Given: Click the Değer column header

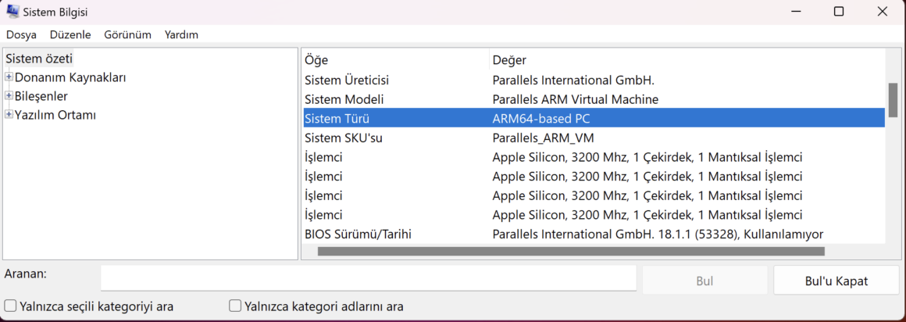Looking at the screenshot, I should [687, 60].
